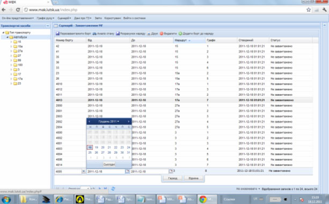
Task: Expand the route 89 tree folder
Action: (x=11, y=61)
